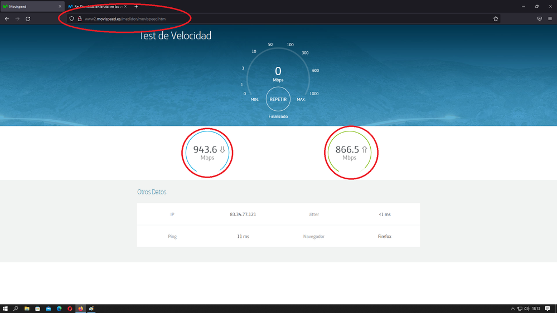Save page to Pocket icon
The image size is (557, 313).
tap(539, 18)
